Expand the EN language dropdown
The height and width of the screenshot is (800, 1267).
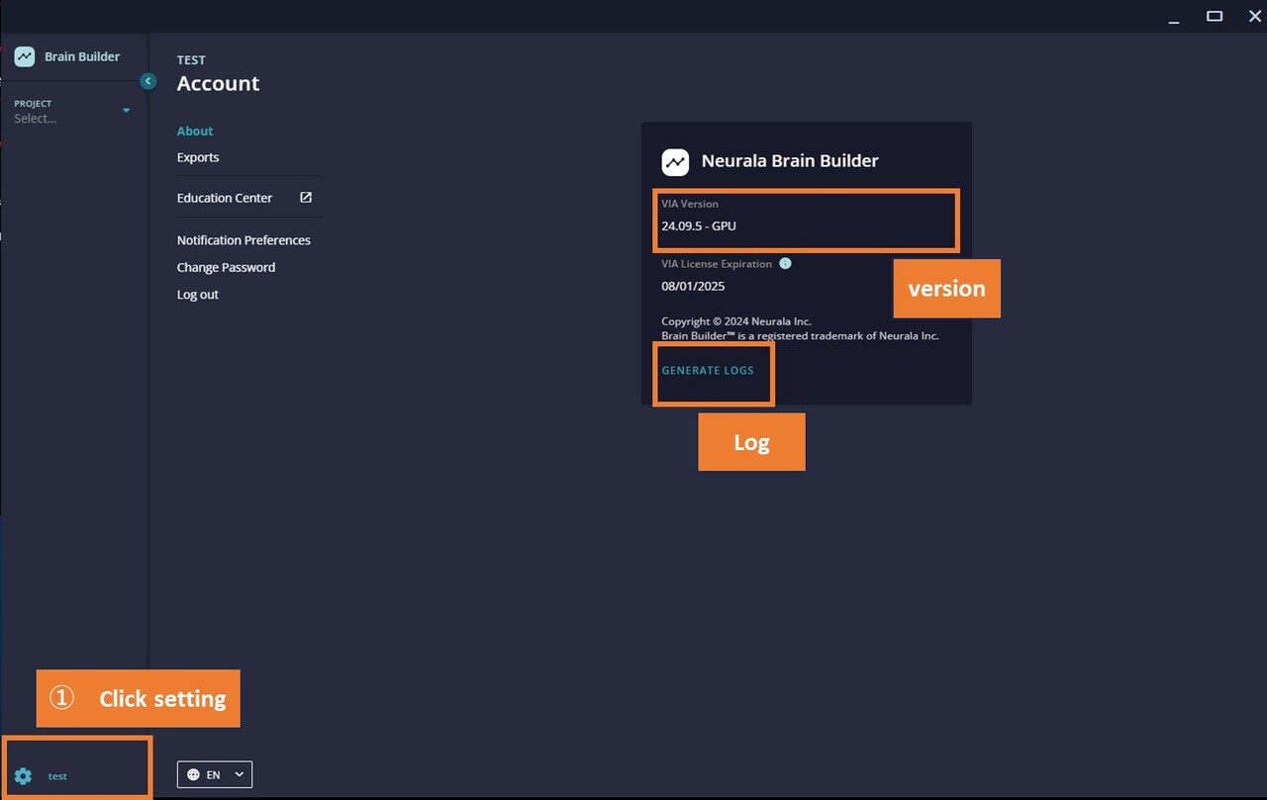click(x=239, y=774)
